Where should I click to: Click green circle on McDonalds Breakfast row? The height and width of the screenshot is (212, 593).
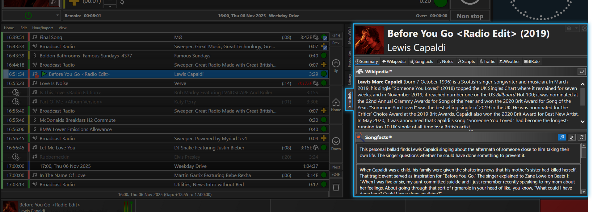[x=324, y=120]
